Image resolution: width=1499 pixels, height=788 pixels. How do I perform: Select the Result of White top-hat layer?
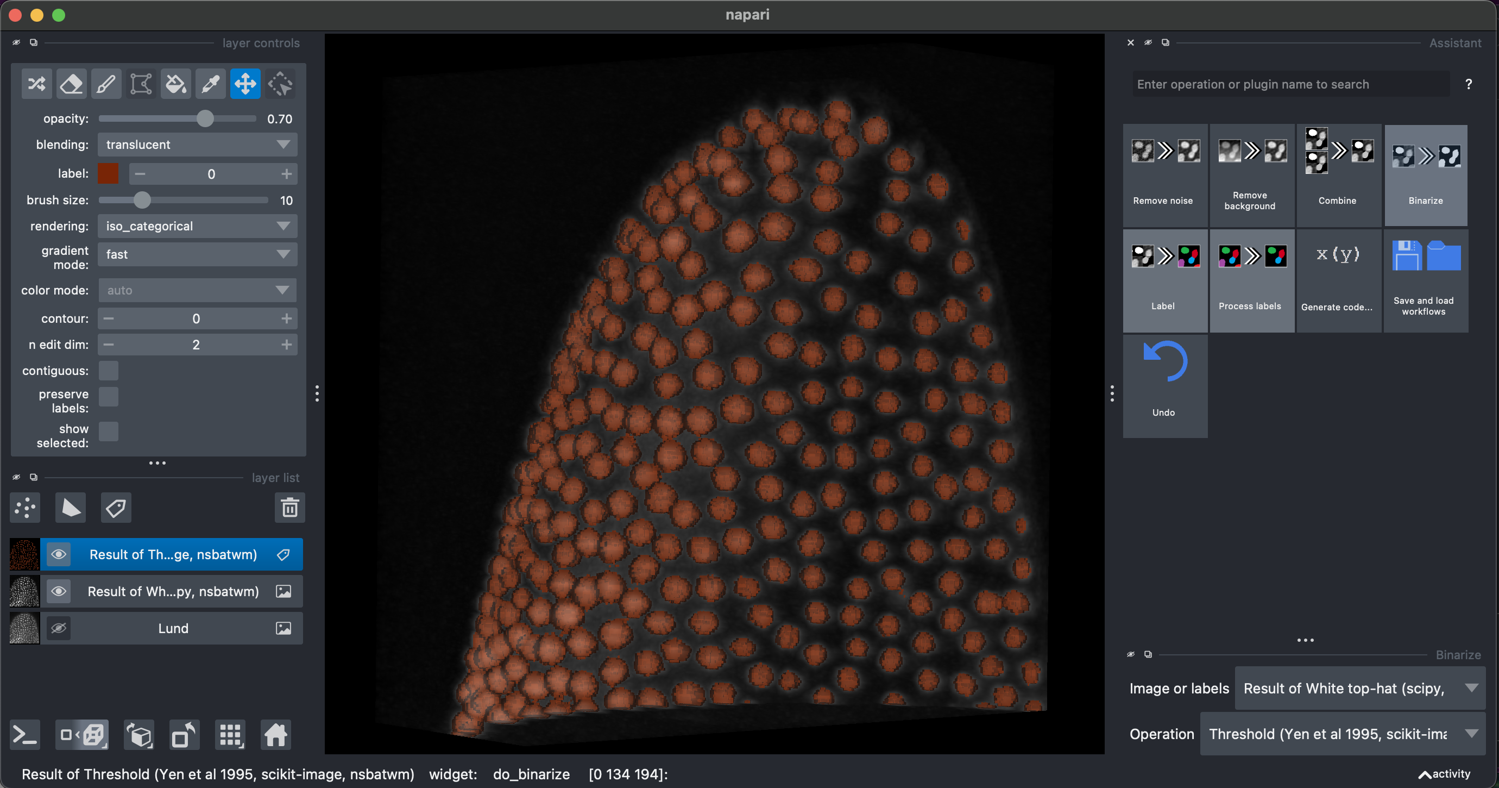point(173,592)
